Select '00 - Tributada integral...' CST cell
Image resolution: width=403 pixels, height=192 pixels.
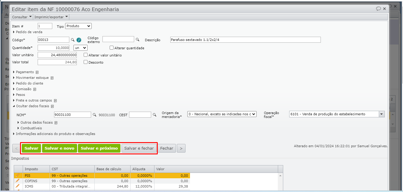(x=72, y=186)
